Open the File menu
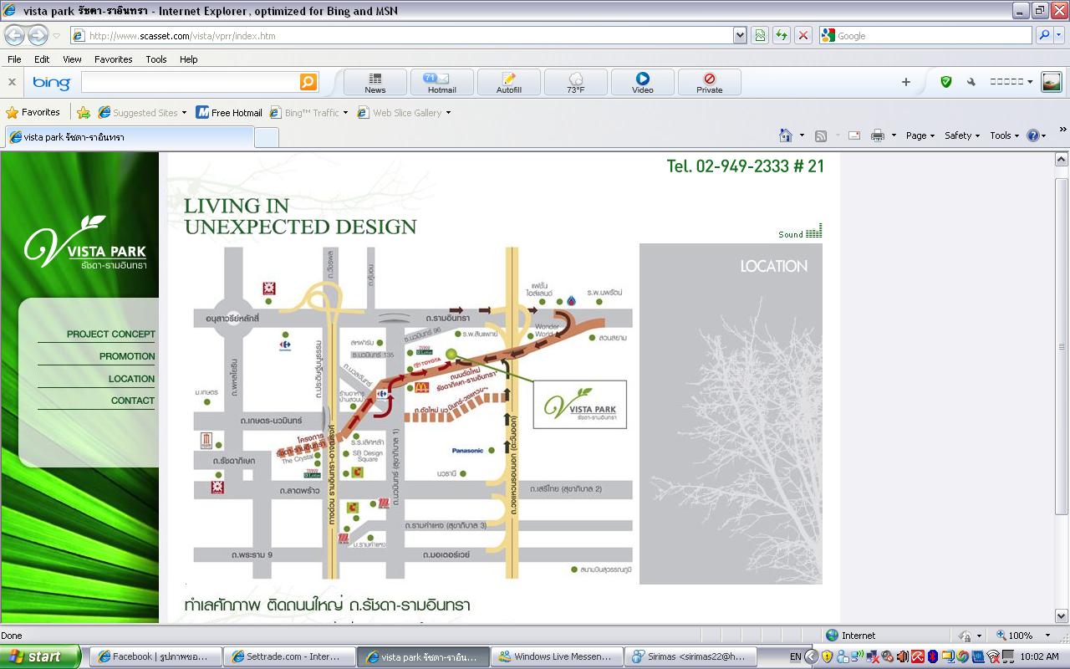Viewport: 1070px width, 669px height. [14, 59]
